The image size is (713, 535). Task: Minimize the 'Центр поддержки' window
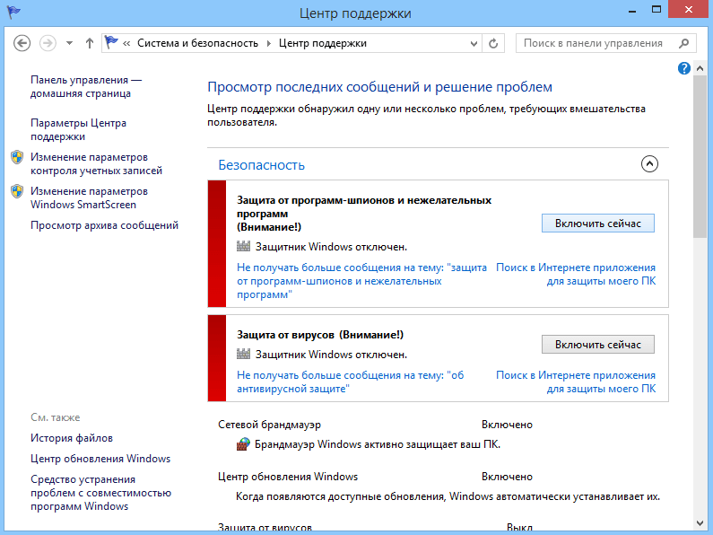632,11
